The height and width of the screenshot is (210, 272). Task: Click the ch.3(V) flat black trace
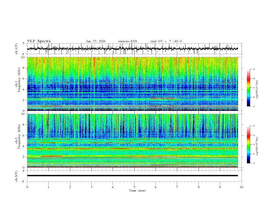[132, 176]
